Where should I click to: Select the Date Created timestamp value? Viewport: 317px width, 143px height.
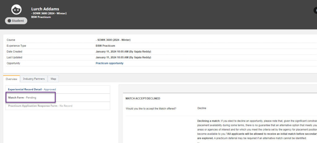[x=123, y=52]
